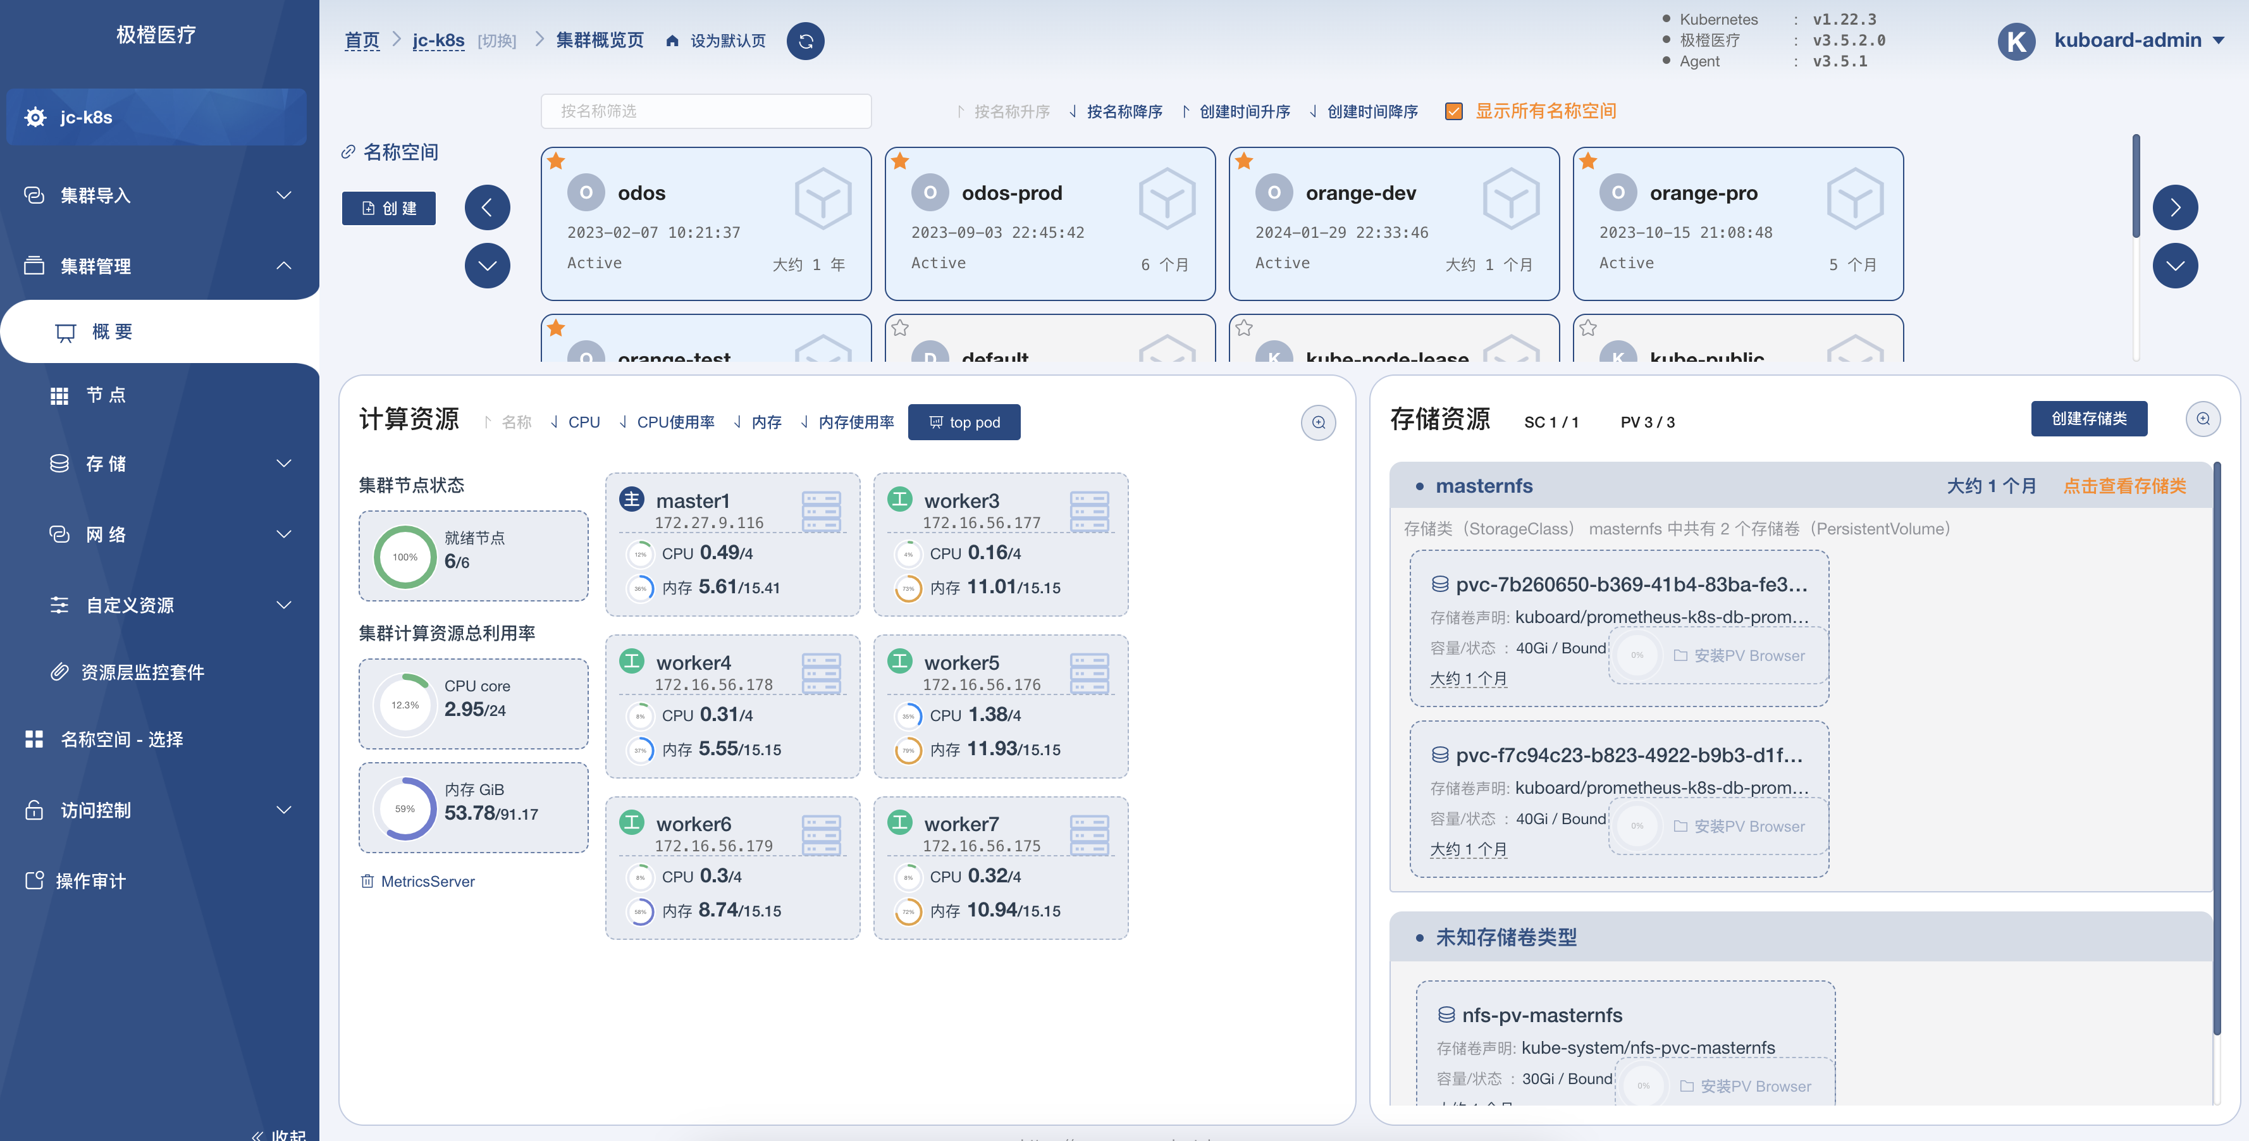
Task: Toggle the favorite star on odos-prod card
Action: [900, 161]
